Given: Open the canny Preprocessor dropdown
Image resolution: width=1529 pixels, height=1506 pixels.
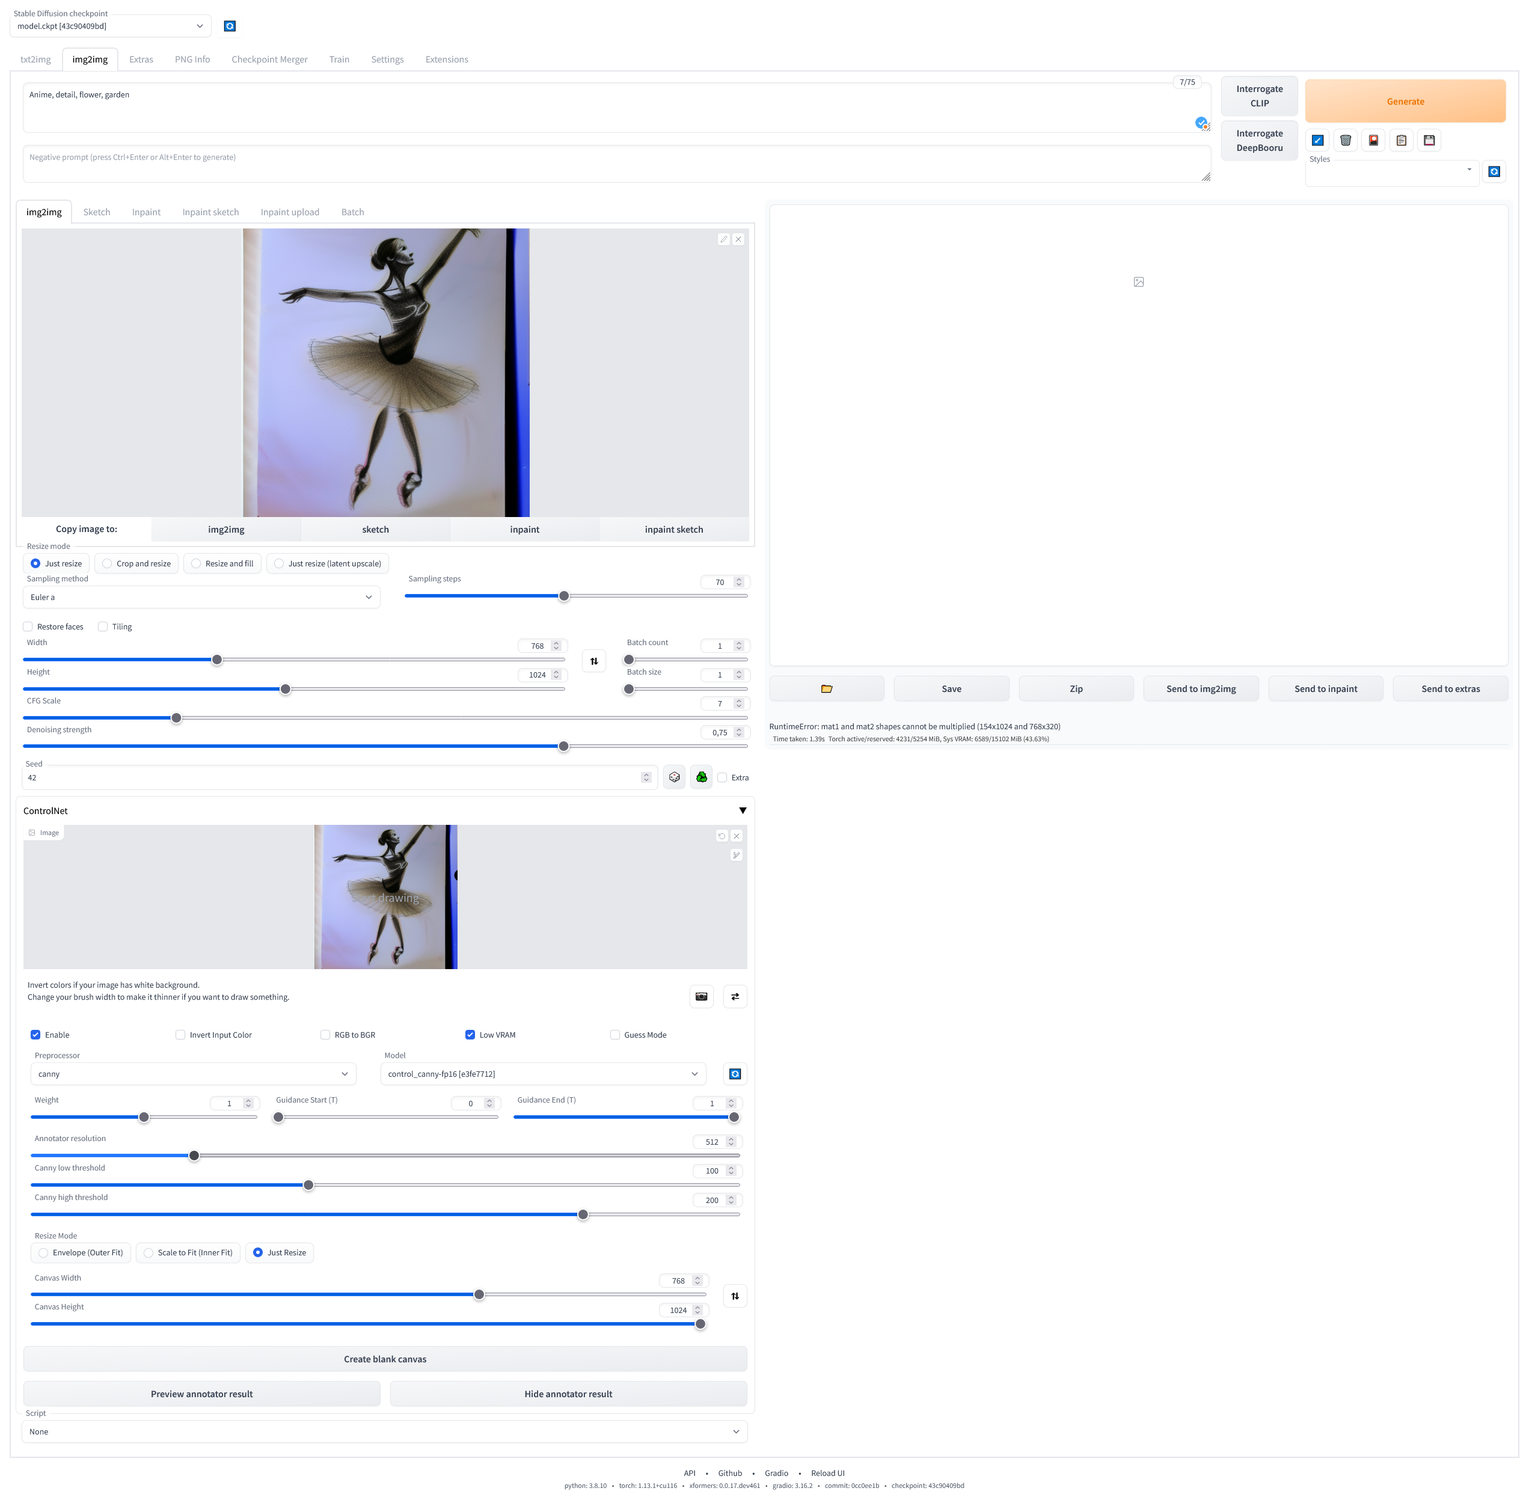Looking at the screenshot, I should click(193, 1074).
